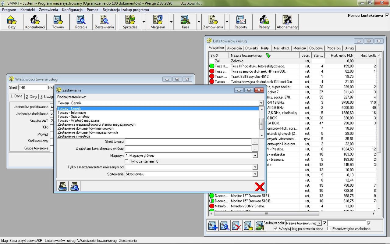The height and width of the screenshot is (244, 390).
Task: Open 'Tylko z marżą/narzutem naliczanym od' dropdown
Action: (255, 167)
